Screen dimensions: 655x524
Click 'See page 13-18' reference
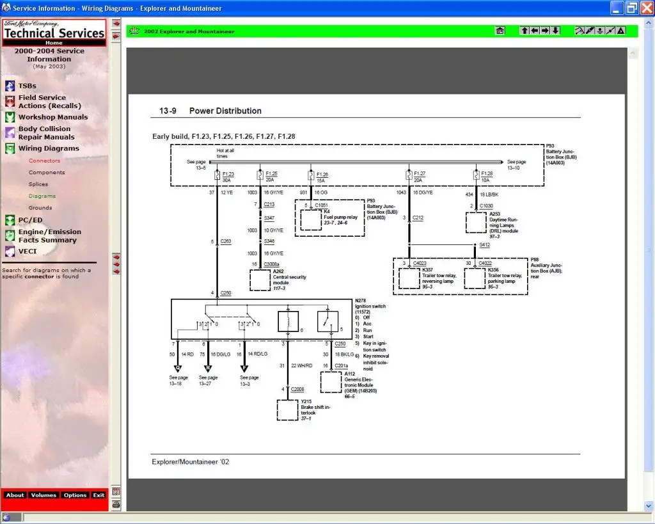(178, 380)
